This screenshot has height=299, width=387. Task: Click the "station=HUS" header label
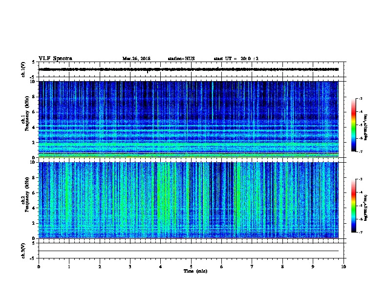(181, 59)
